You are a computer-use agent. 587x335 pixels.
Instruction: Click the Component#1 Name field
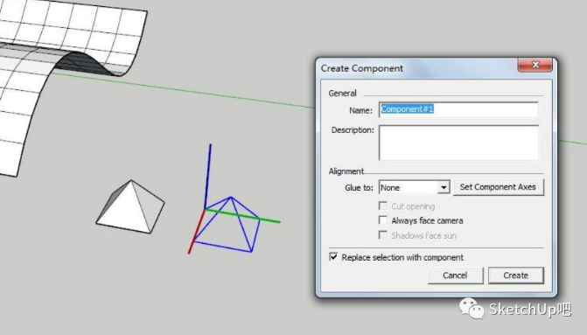pos(458,109)
